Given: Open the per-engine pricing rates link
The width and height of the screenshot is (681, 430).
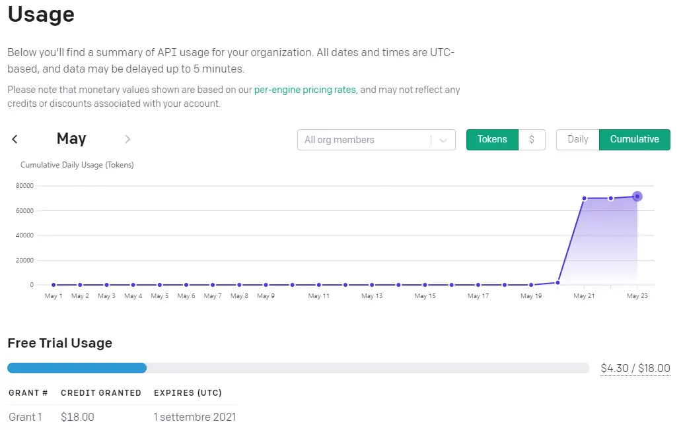Looking at the screenshot, I should pos(305,90).
